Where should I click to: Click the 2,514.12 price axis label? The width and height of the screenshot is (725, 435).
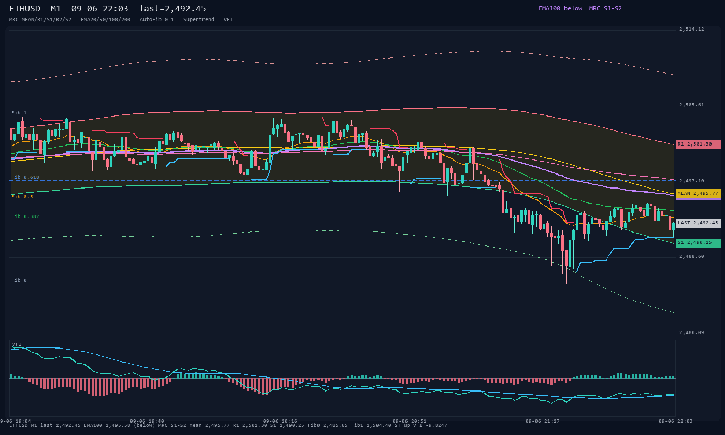pos(692,30)
